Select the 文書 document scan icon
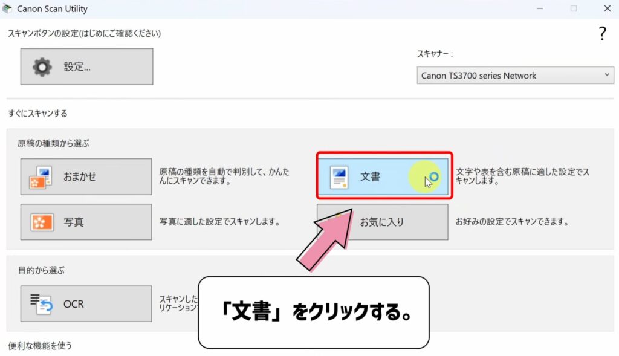619x356 pixels. pos(338,176)
